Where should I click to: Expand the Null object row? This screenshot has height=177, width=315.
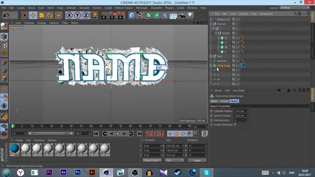tap(211, 56)
